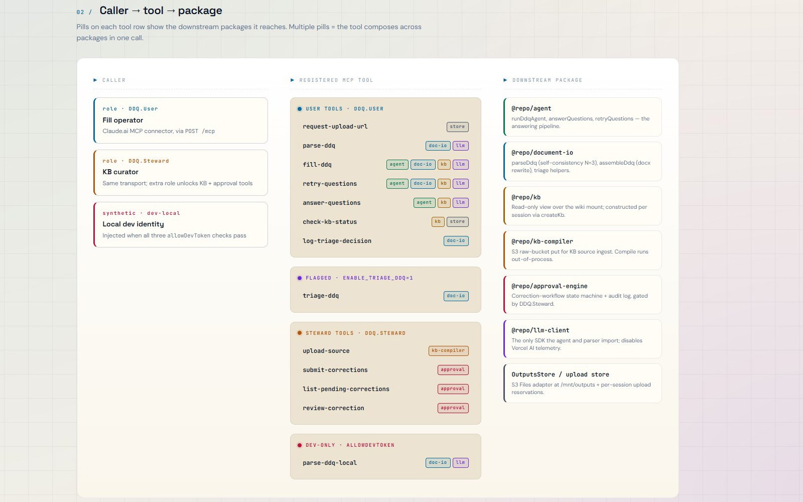Viewport: 803px width, 502px height.
Task: Click the doc-io pill on parse-ddq row
Action: point(438,146)
